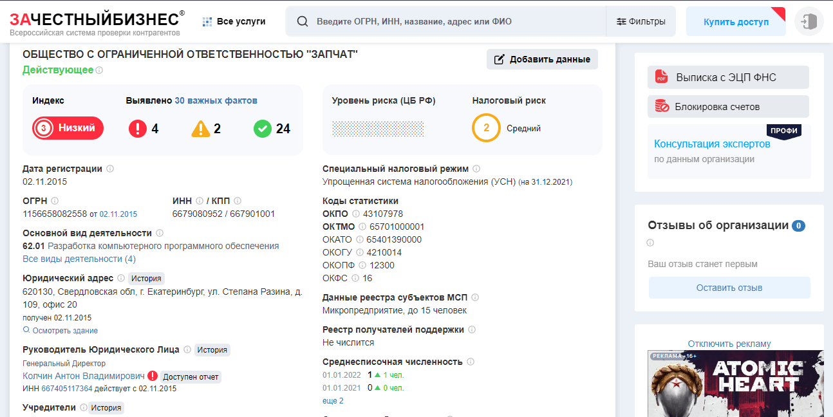Open the Фильтры filter options
Viewport: 833px width, 417px height.
click(641, 21)
